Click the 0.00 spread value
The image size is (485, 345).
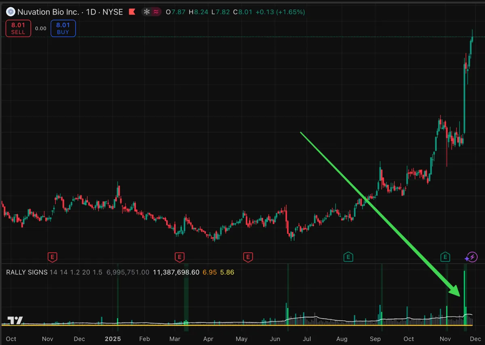tap(41, 29)
